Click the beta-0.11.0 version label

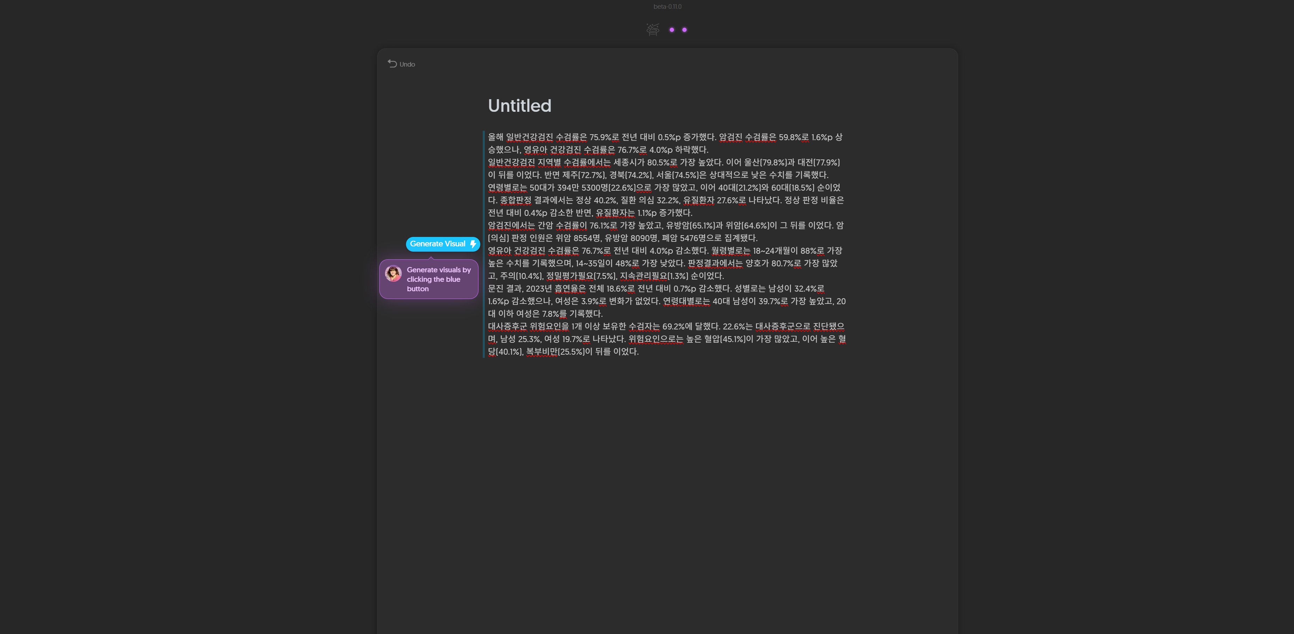pos(667,7)
